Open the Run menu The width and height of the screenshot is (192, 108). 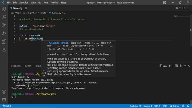[46, 3]
